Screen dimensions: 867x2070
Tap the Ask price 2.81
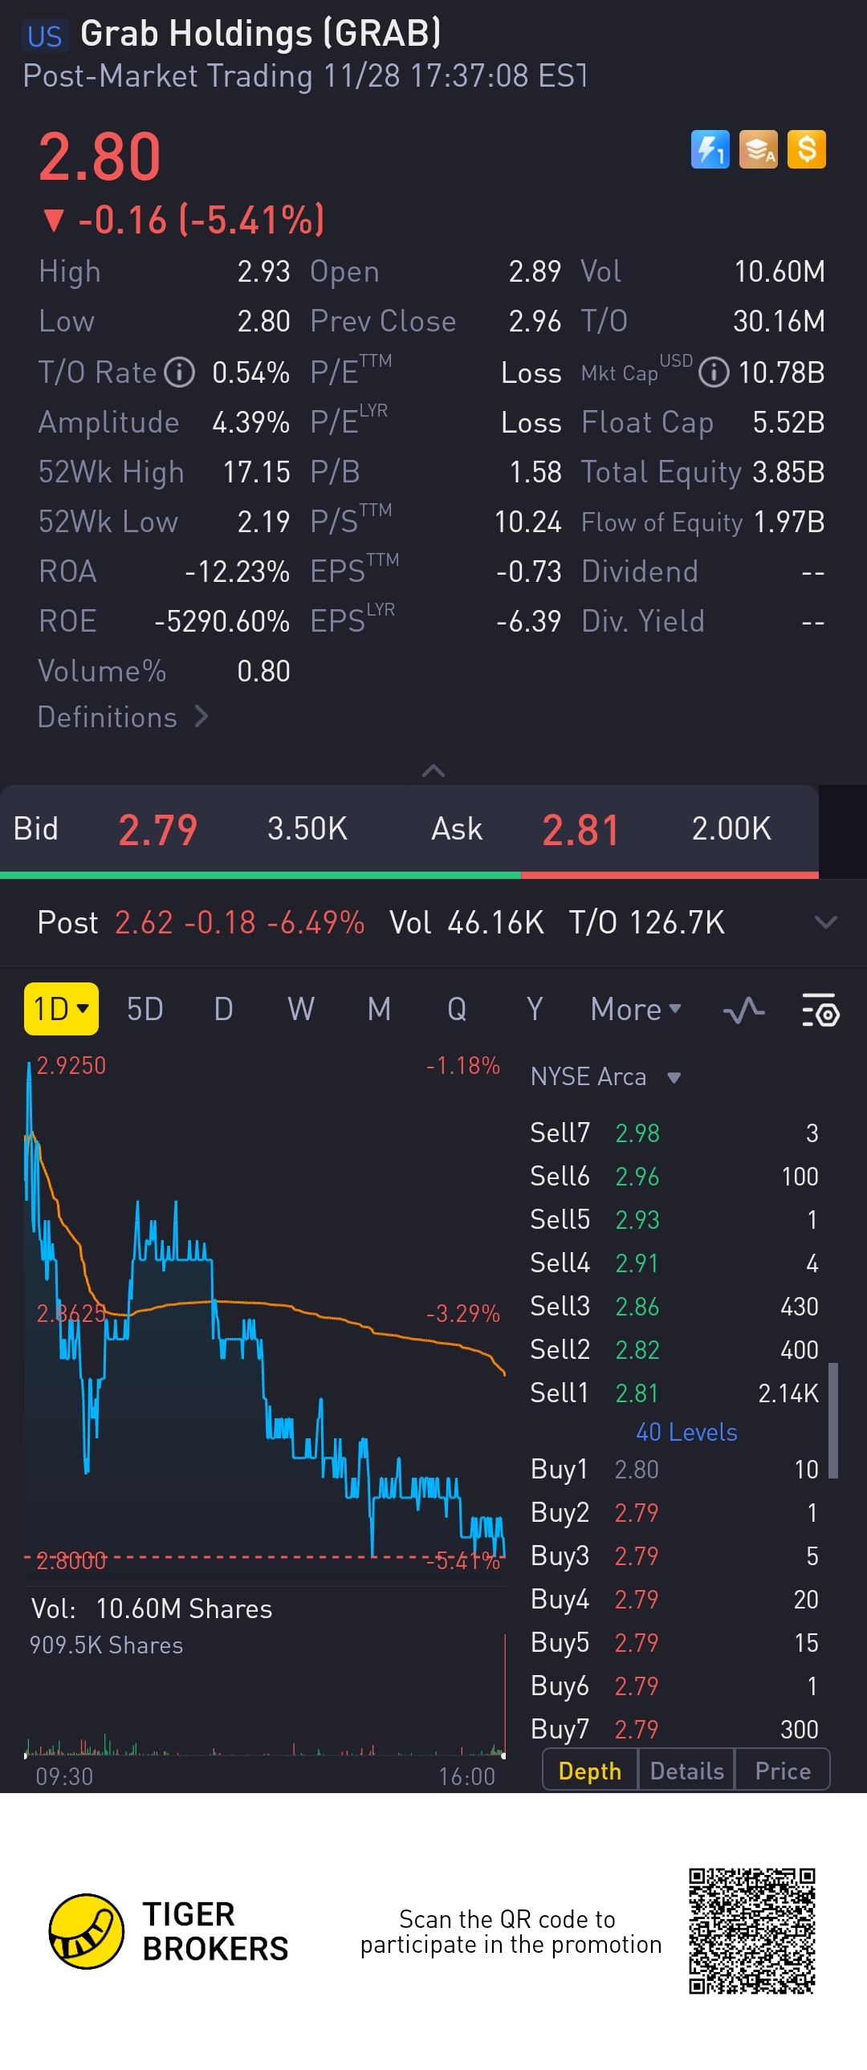point(581,829)
